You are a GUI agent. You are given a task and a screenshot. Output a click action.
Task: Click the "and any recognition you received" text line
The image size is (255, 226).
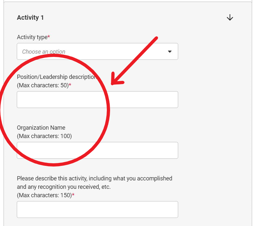click(x=64, y=187)
